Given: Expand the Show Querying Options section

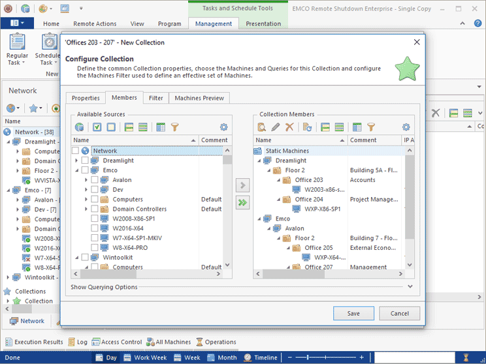Looking at the screenshot, I should click(410, 286).
